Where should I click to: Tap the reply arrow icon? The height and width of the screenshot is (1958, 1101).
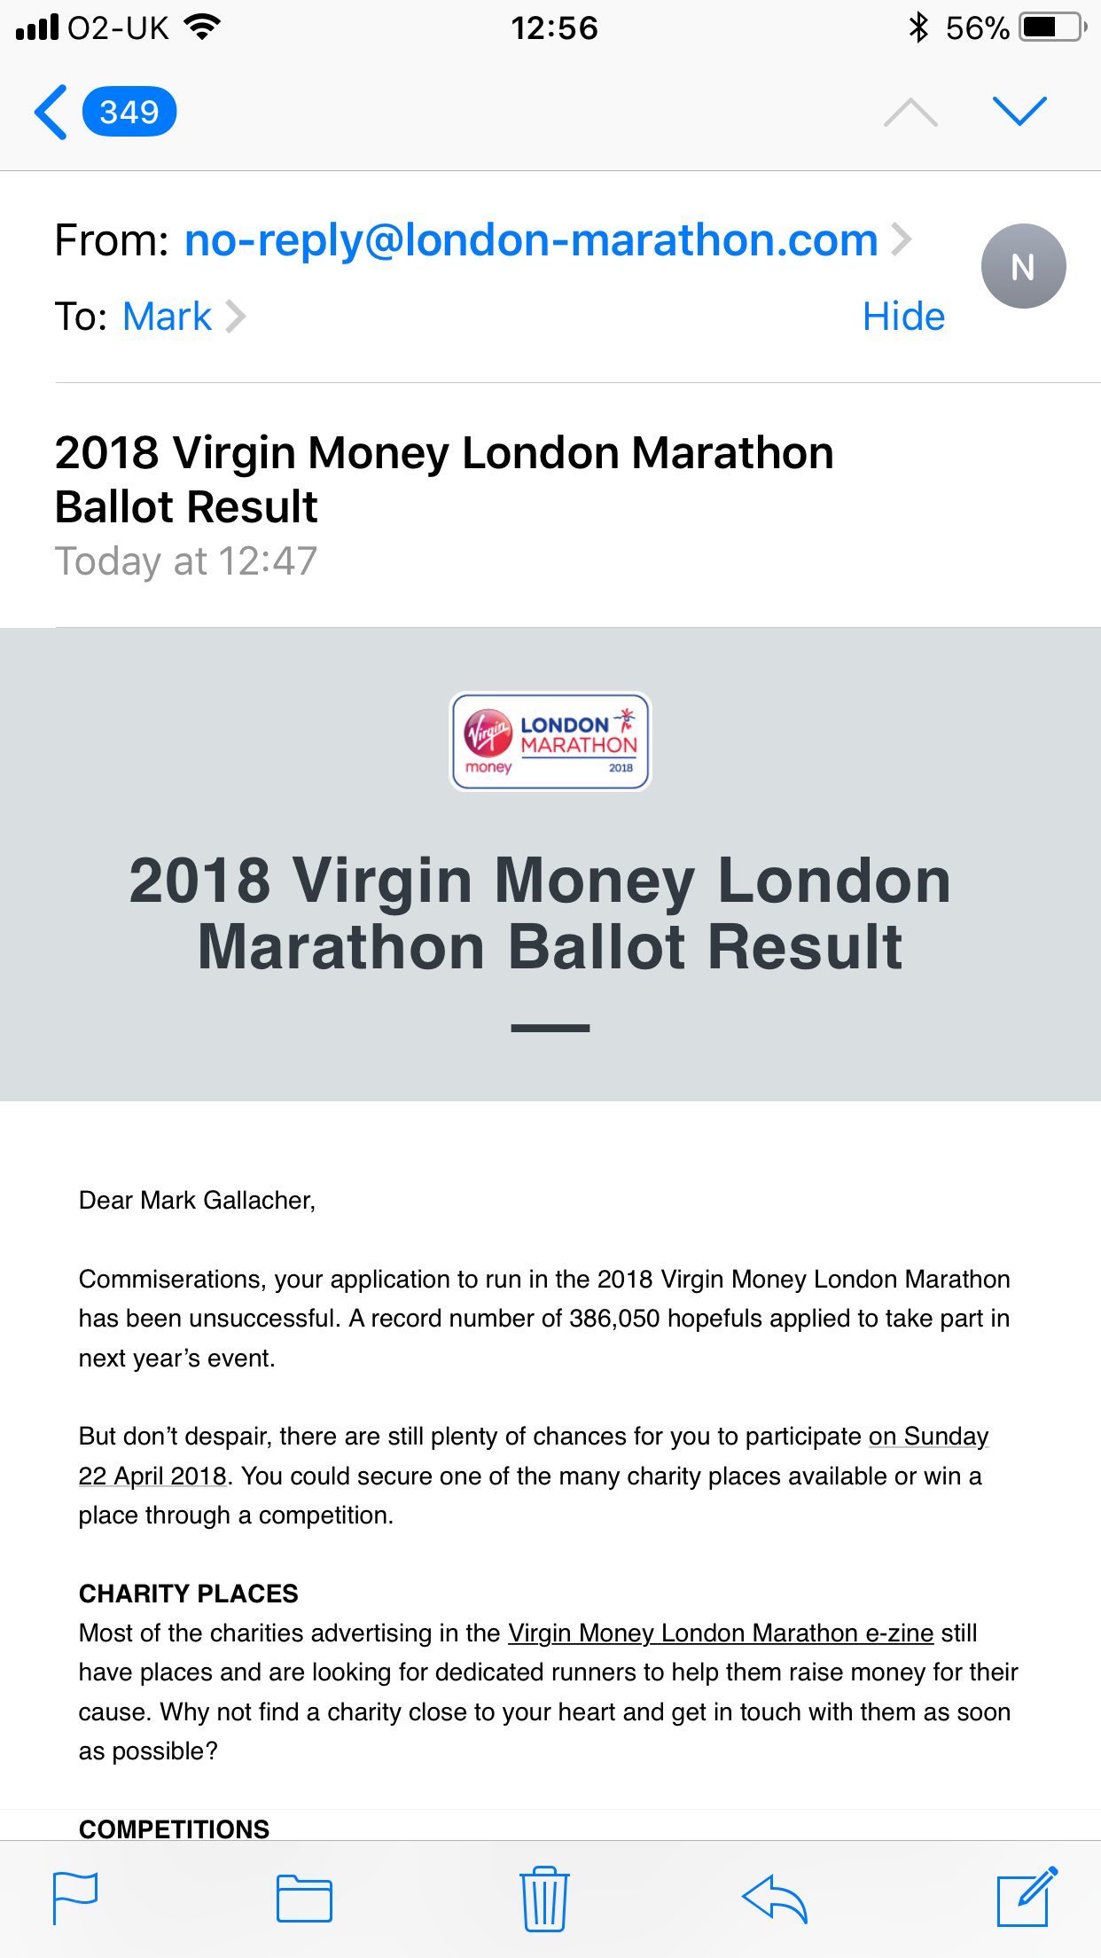click(x=775, y=1898)
